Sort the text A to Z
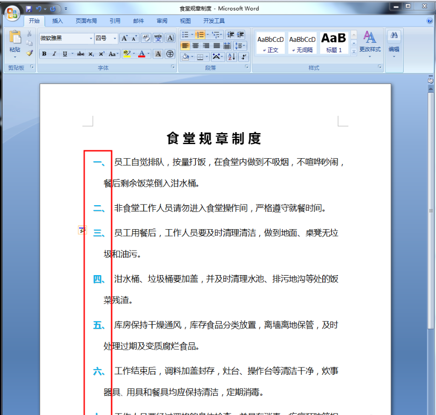Screen dimensions: 436x415 232,57
